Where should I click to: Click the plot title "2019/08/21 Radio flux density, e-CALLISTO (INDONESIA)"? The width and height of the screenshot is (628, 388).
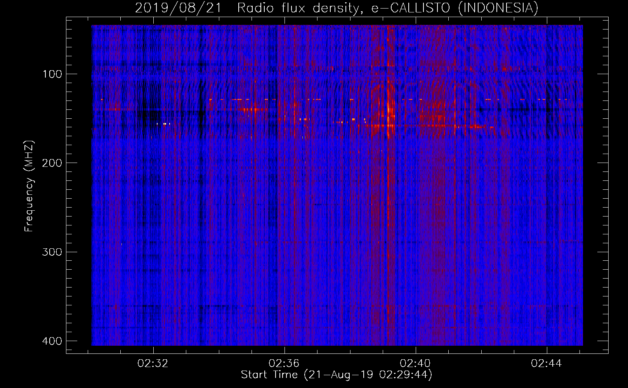point(337,8)
